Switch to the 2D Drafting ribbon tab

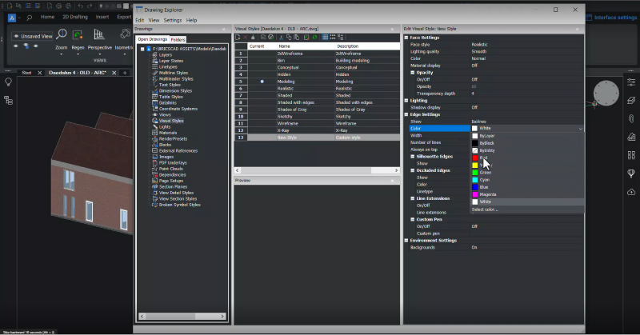(x=75, y=17)
